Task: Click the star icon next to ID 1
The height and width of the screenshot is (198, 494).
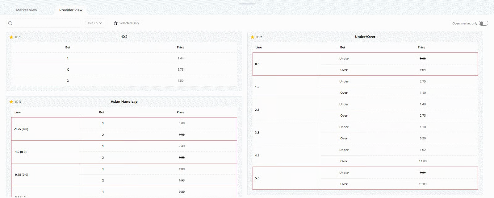Action: (x=11, y=37)
